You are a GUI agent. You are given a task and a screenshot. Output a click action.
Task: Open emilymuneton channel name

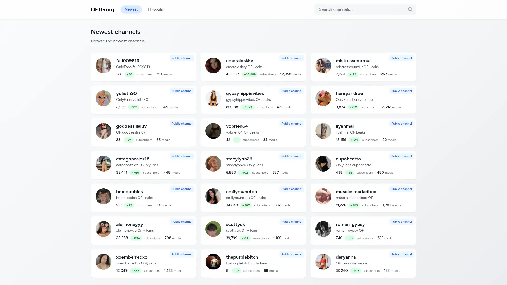click(x=241, y=192)
